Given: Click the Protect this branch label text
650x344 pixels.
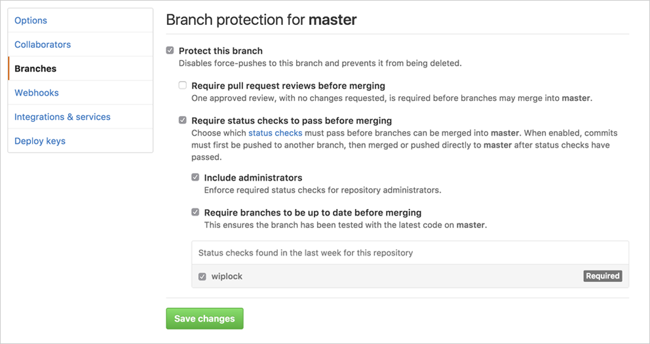Looking at the screenshot, I should [x=220, y=50].
